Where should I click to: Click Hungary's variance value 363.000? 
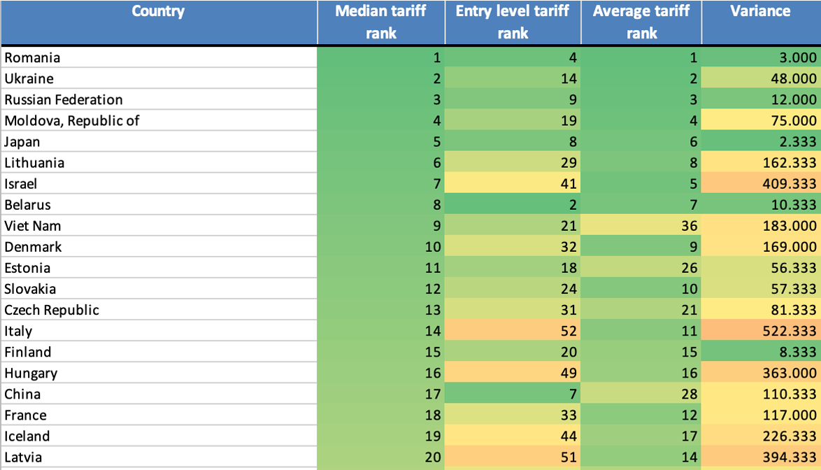click(790, 373)
